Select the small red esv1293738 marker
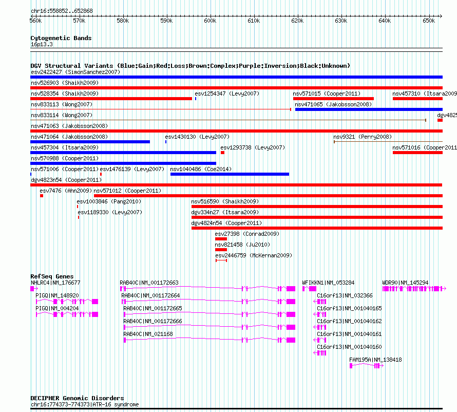Viewport: 457px width, 412px height. coord(222,153)
